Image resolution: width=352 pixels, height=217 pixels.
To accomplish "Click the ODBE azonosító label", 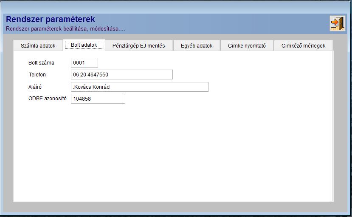I will pyautogui.click(x=48, y=99).
